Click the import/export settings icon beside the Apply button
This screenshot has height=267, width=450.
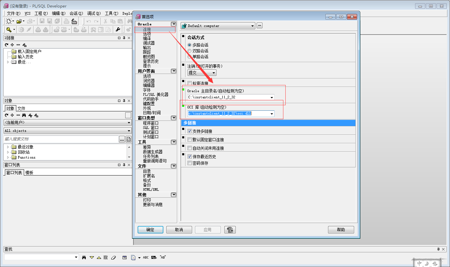point(230,230)
